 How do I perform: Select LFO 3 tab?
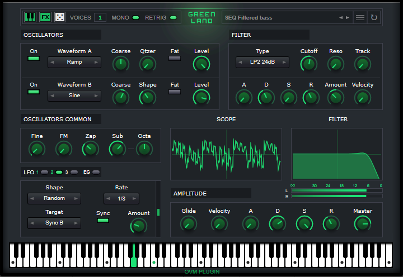(x=74, y=172)
